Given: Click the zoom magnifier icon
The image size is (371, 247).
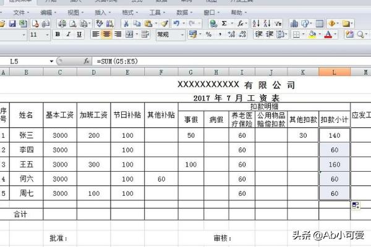Looking at the screenshot, I should [x=360, y=35].
